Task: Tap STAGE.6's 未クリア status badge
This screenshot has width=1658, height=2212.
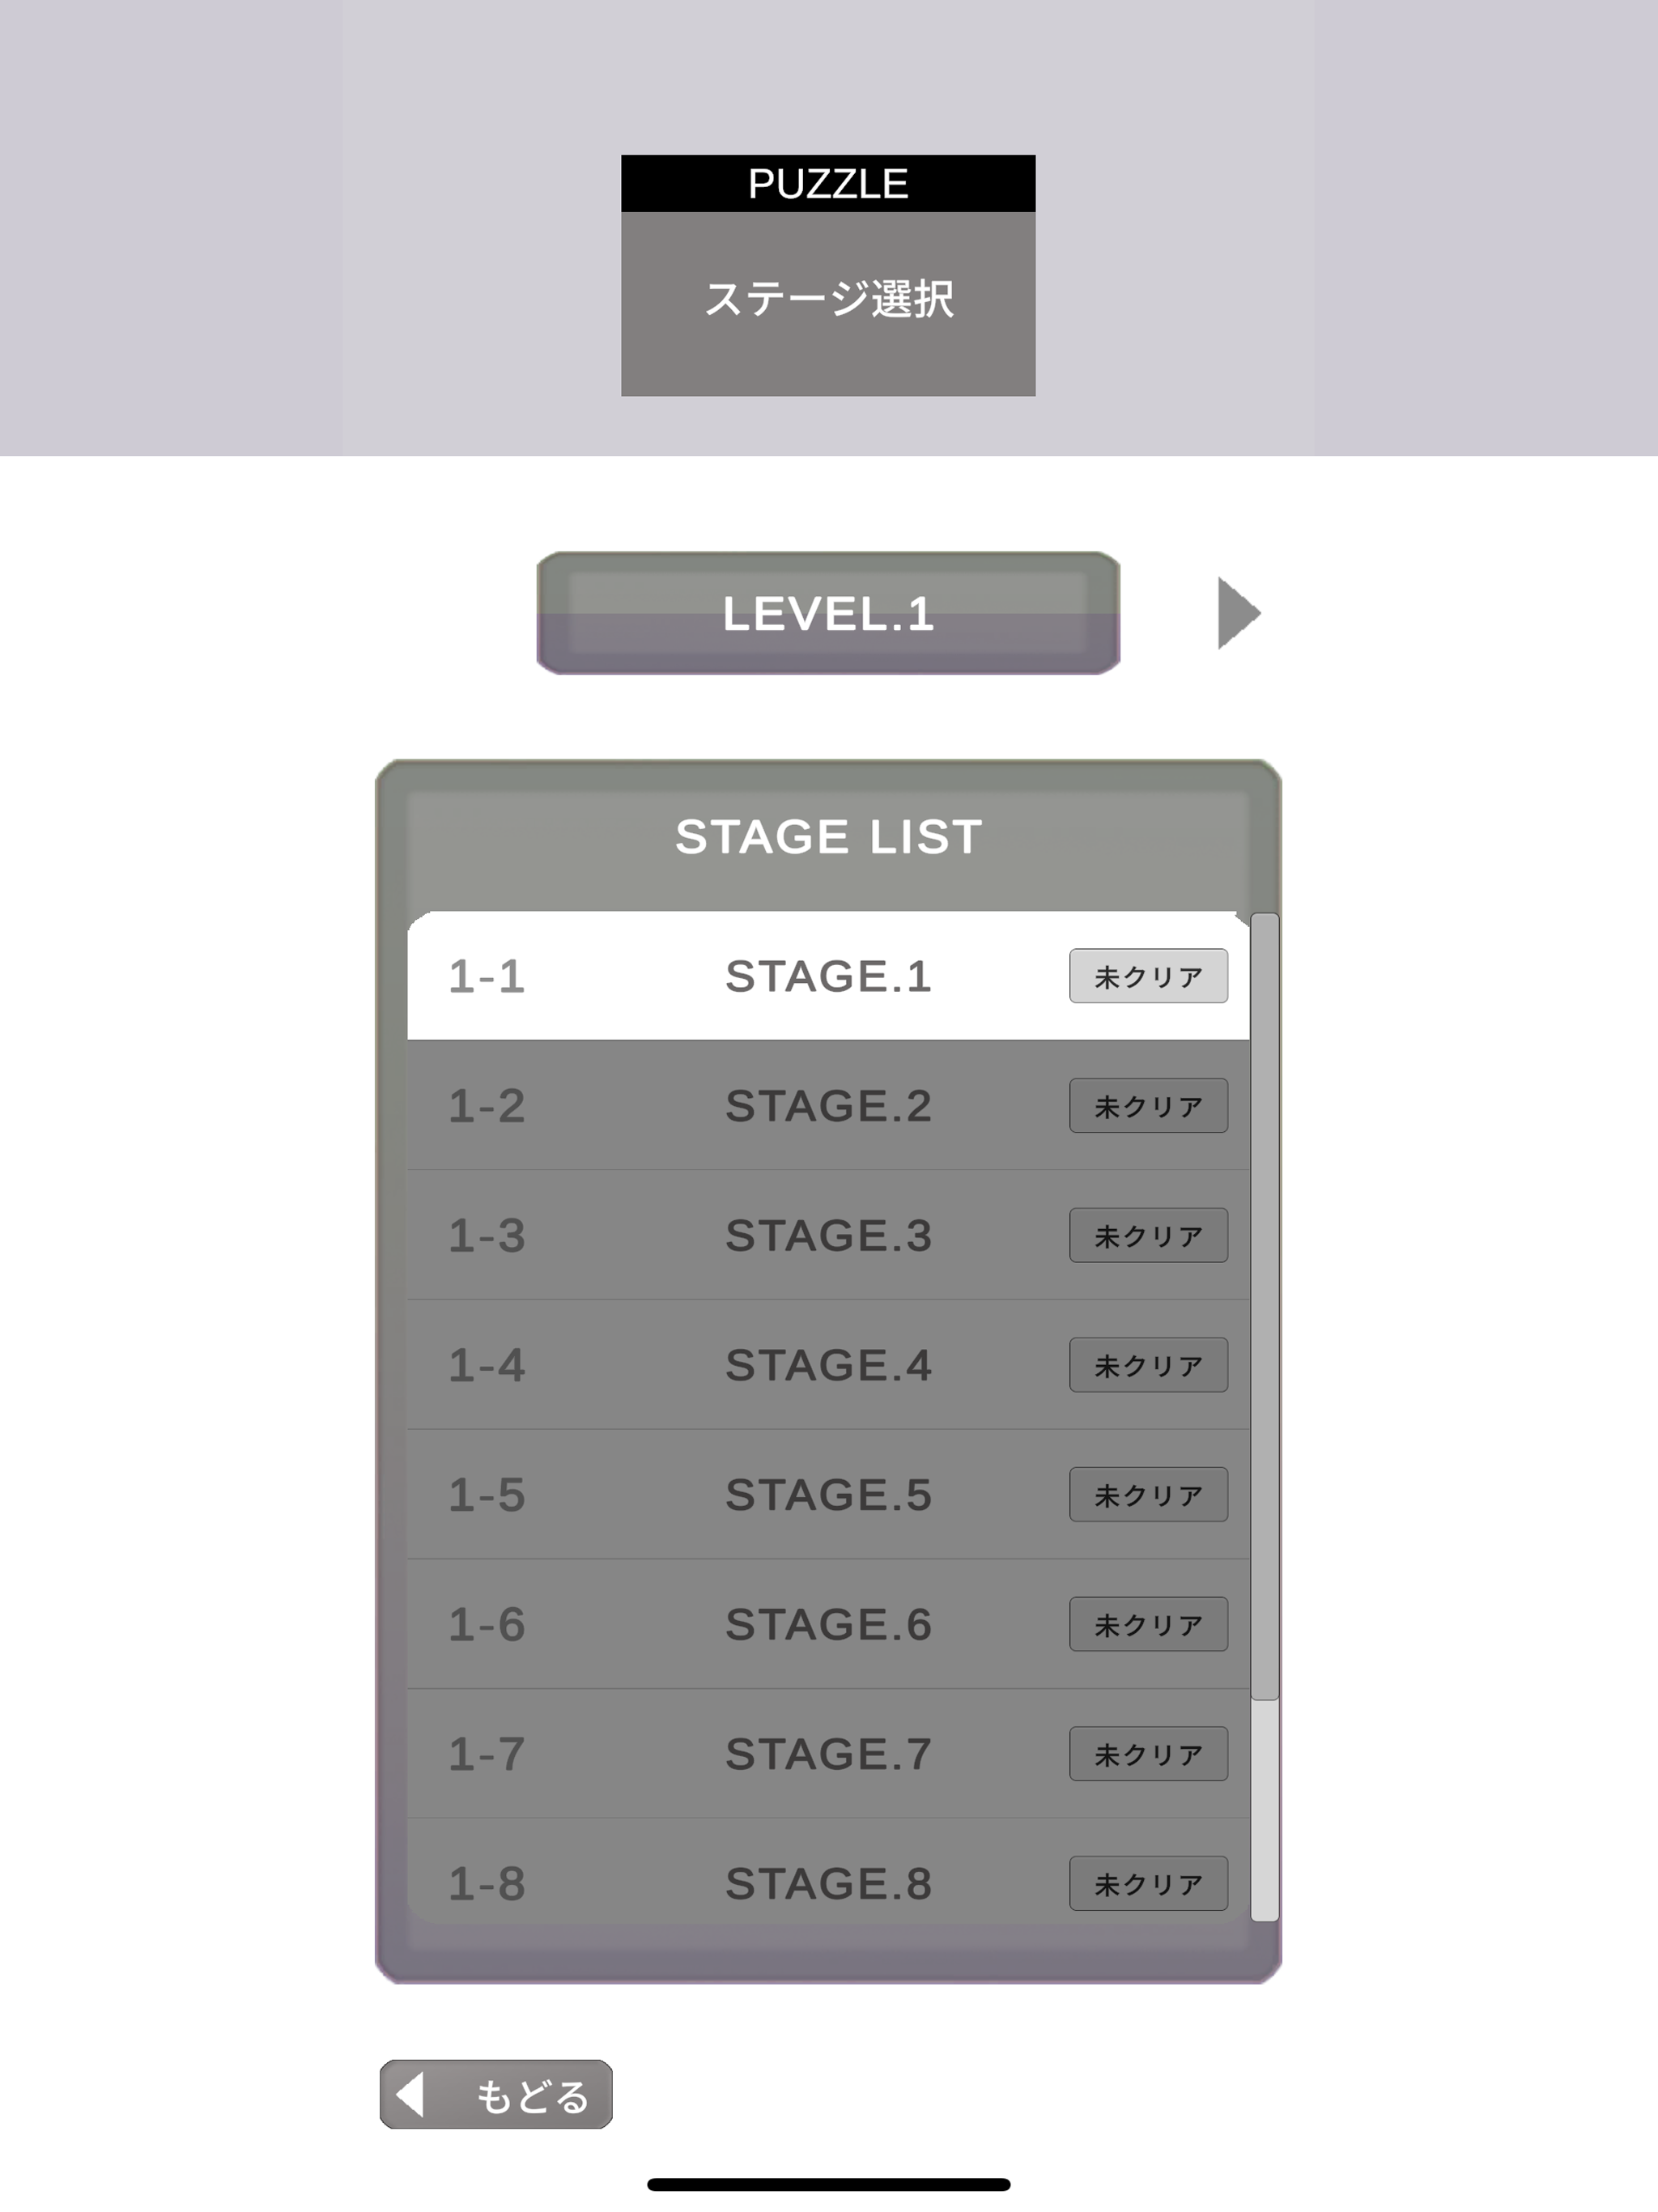Action: click(1148, 1624)
